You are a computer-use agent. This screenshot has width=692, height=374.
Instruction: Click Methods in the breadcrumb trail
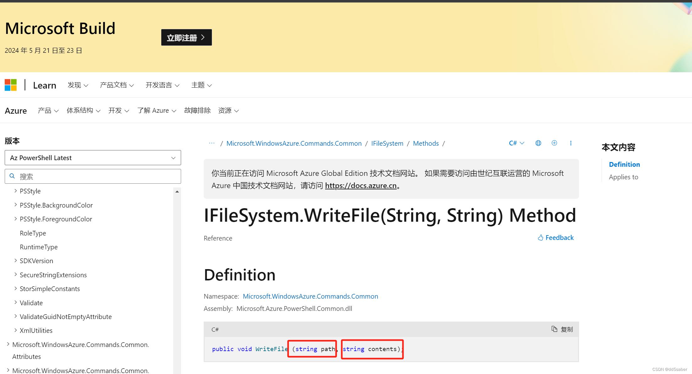click(x=426, y=143)
